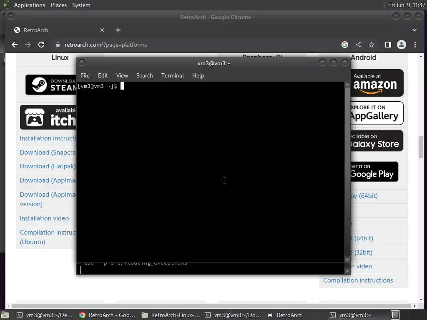Screen dimensions: 427x320
Task: Open Installation video link under Linux
Action: [x=44, y=218]
